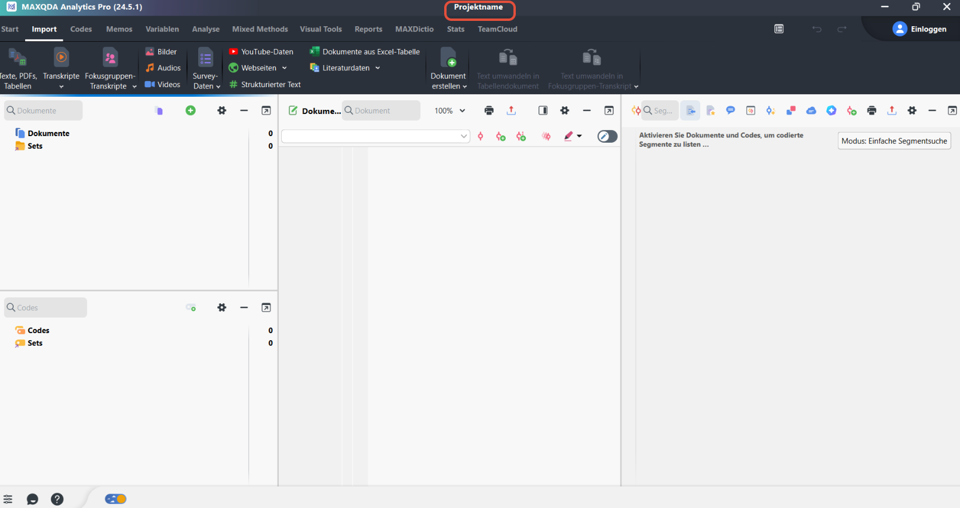Expand the Literaturdaten dropdown
This screenshot has height=508, width=960.
coord(378,68)
